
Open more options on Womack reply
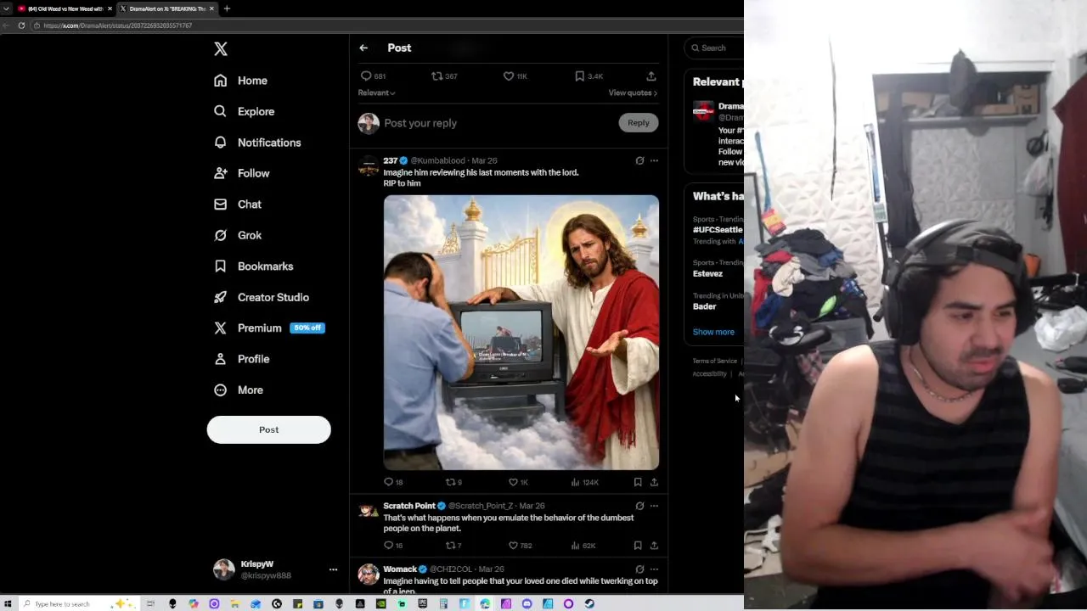click(x=654, y=569)
